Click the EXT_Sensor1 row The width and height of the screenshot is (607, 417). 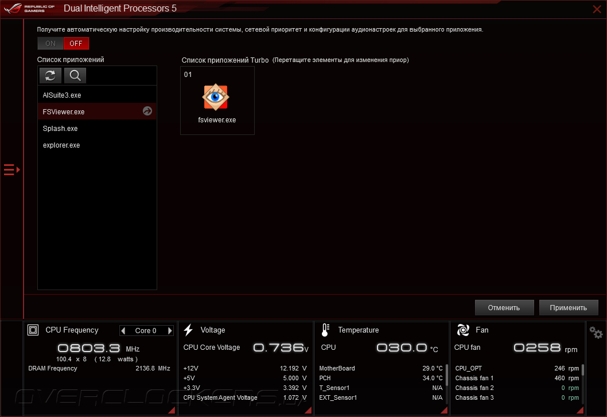[381, 397]
